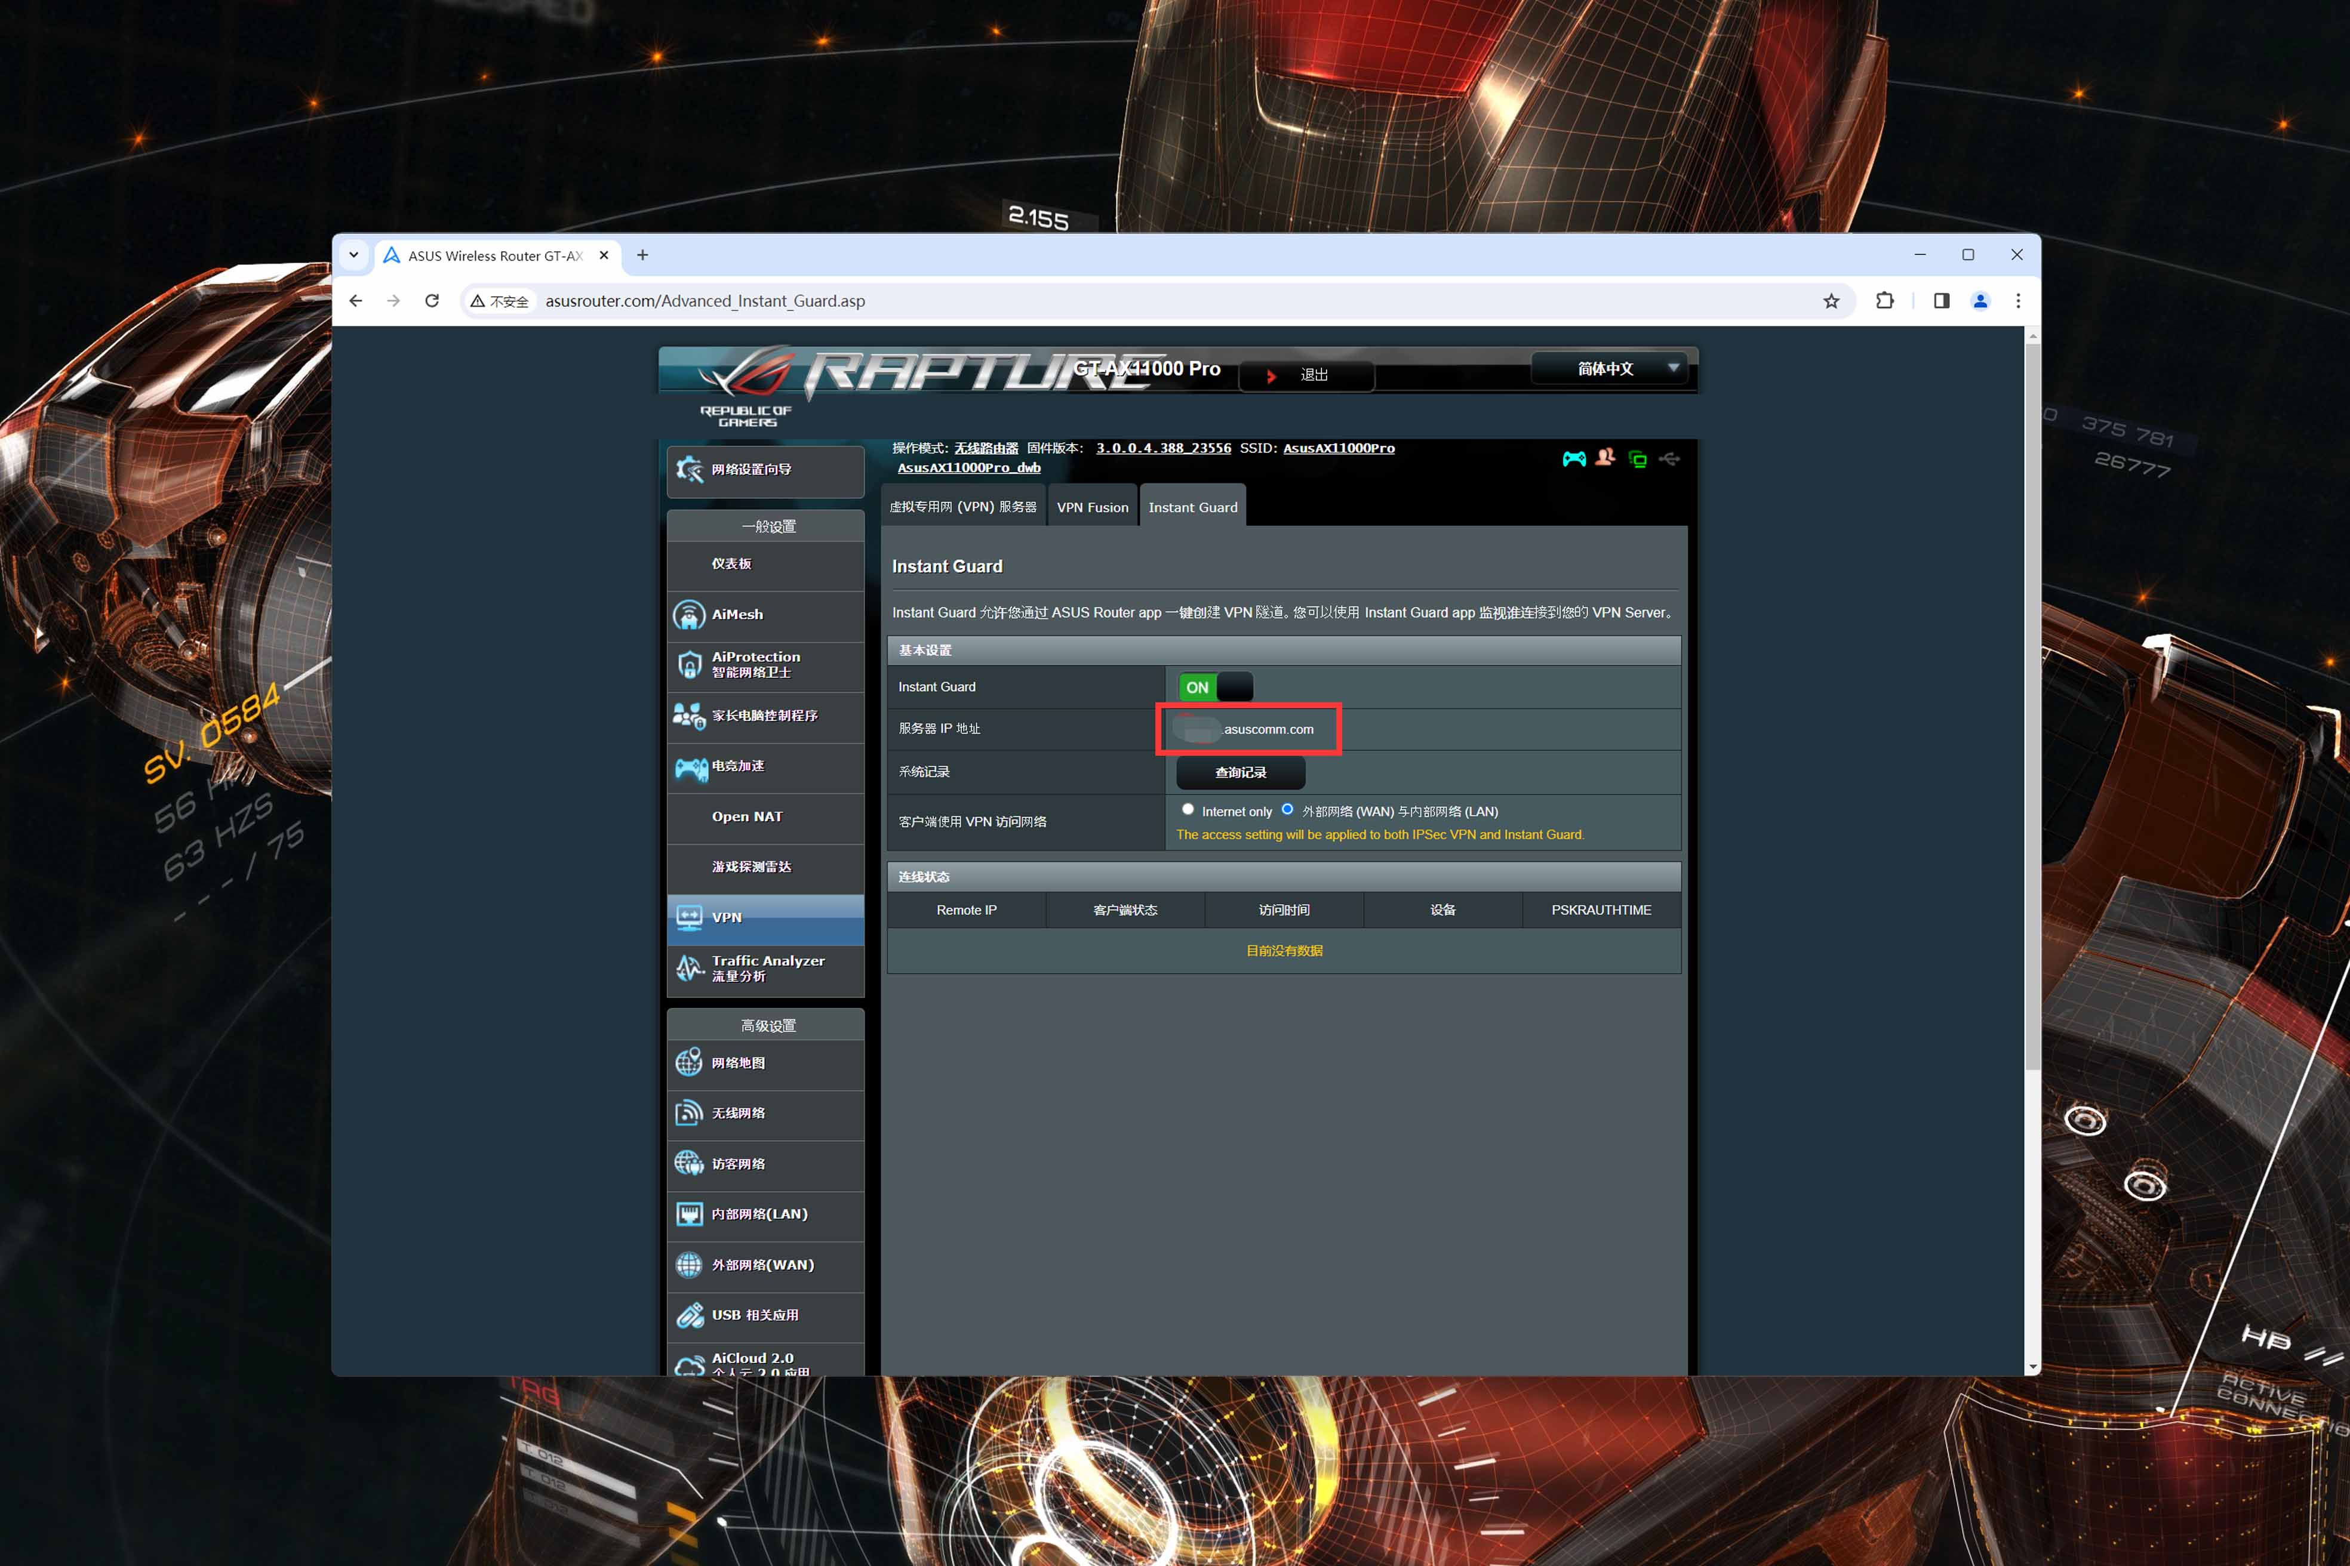This screenshot has width=2350, height=1566.
Task: Select the VPN monitor icon in sidebar
Action: coord(690,917)
